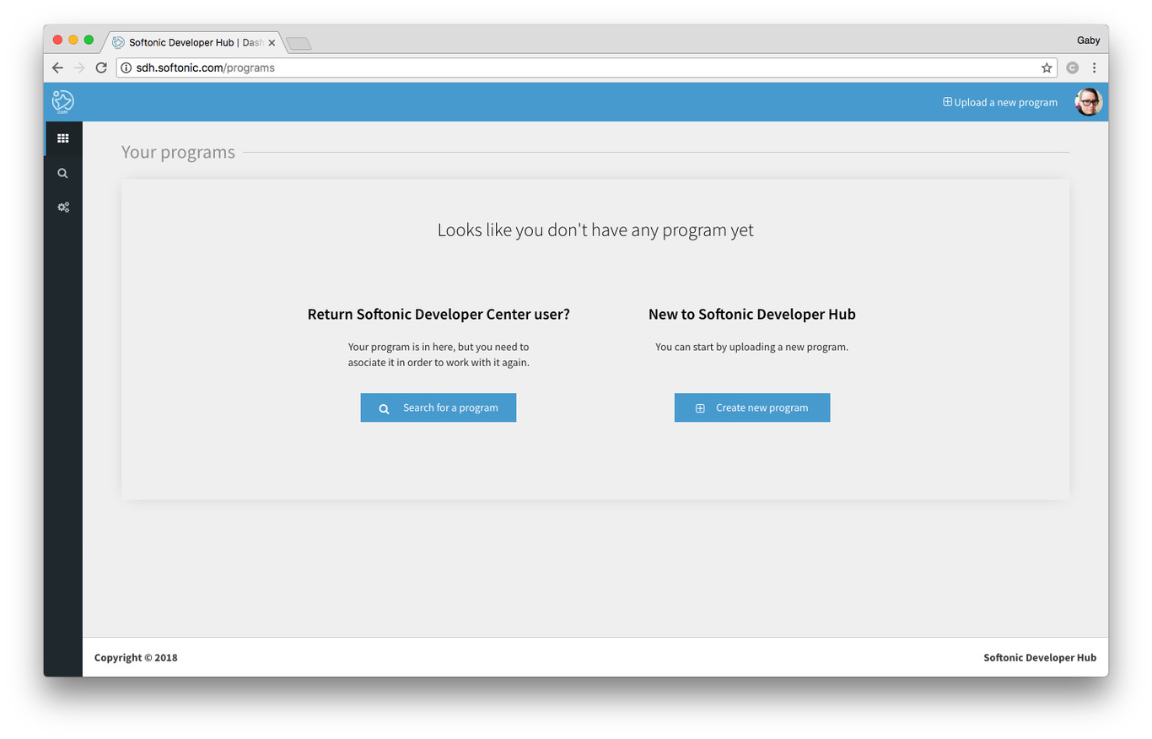Open settings via the gears sidebar icon
Viewport: 1152px width, 739px height.
[62, 207]
